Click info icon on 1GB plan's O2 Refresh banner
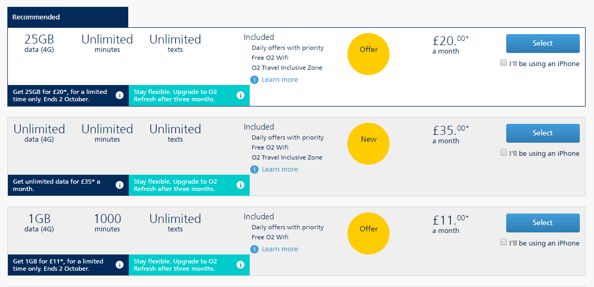The height and width of the screenshot is (287, 594). (240, 264)
